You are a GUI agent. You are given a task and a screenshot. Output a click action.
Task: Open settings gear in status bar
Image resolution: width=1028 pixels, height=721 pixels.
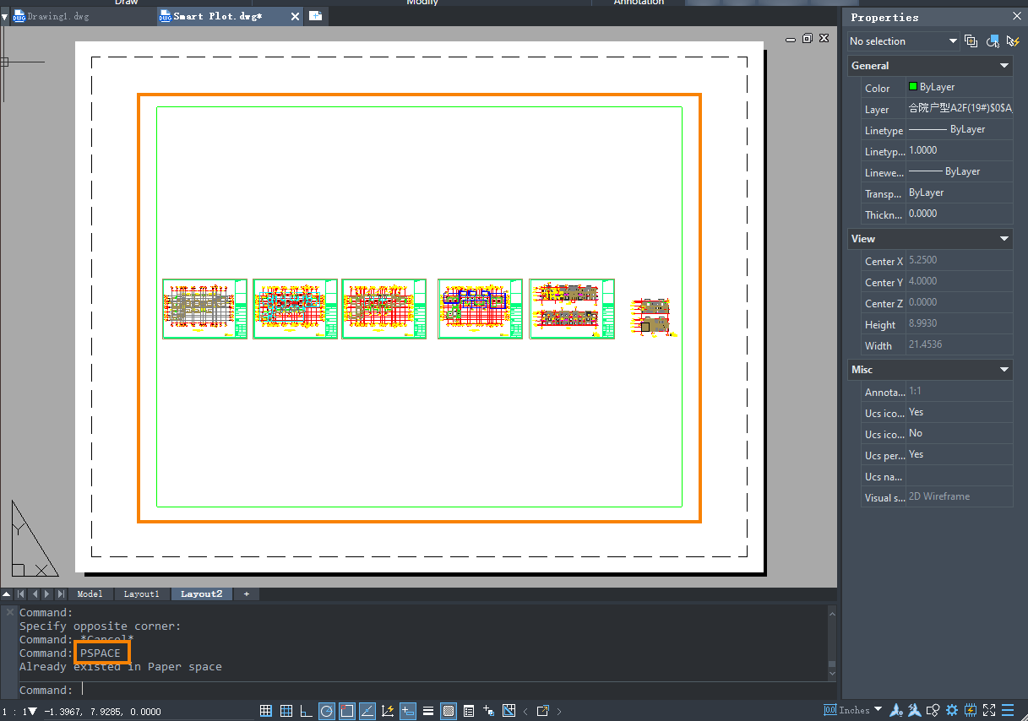(x=952, y=710)
